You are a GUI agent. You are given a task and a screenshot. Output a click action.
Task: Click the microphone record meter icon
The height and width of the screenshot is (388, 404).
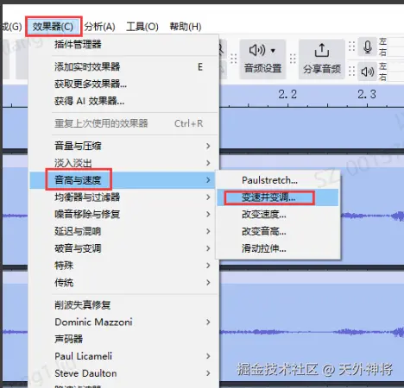(368, 47)
